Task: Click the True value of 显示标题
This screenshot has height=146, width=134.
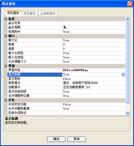Action: [66, 75]
